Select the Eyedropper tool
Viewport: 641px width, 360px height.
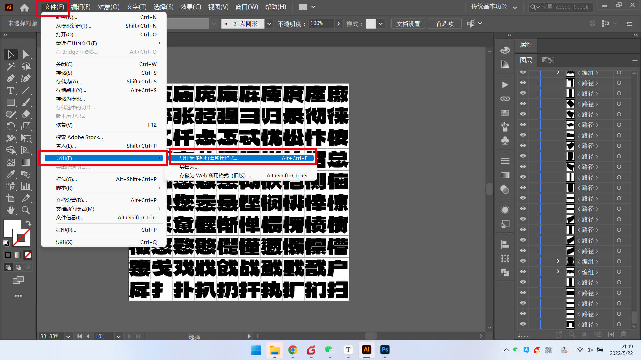pos(11,174)
